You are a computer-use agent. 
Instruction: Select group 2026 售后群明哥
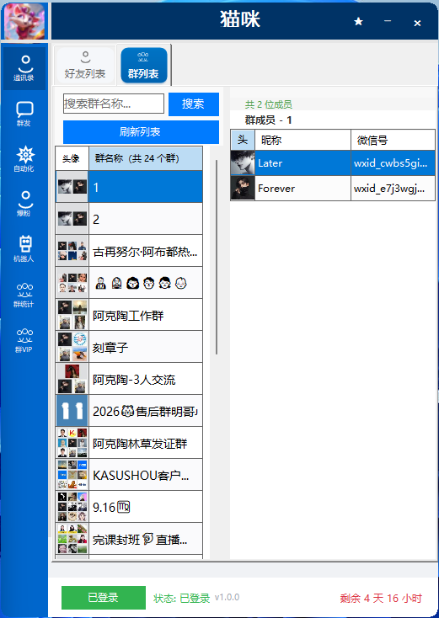click(x=146, y=411)
